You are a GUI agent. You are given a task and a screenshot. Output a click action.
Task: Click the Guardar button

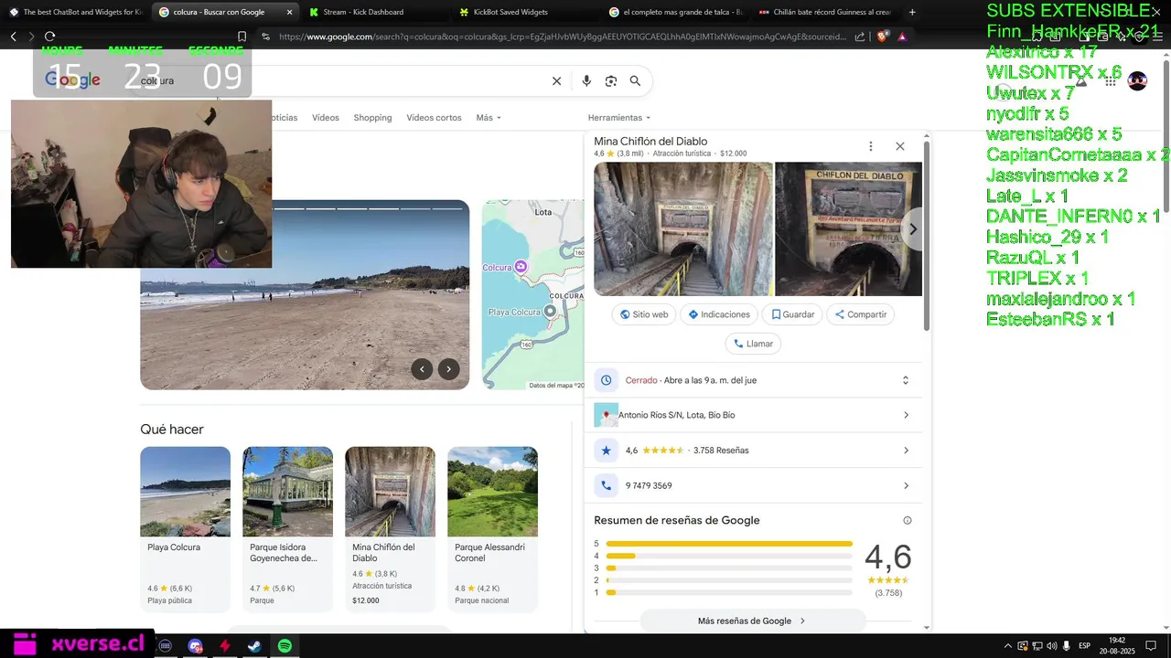click(x=792, y=314)
